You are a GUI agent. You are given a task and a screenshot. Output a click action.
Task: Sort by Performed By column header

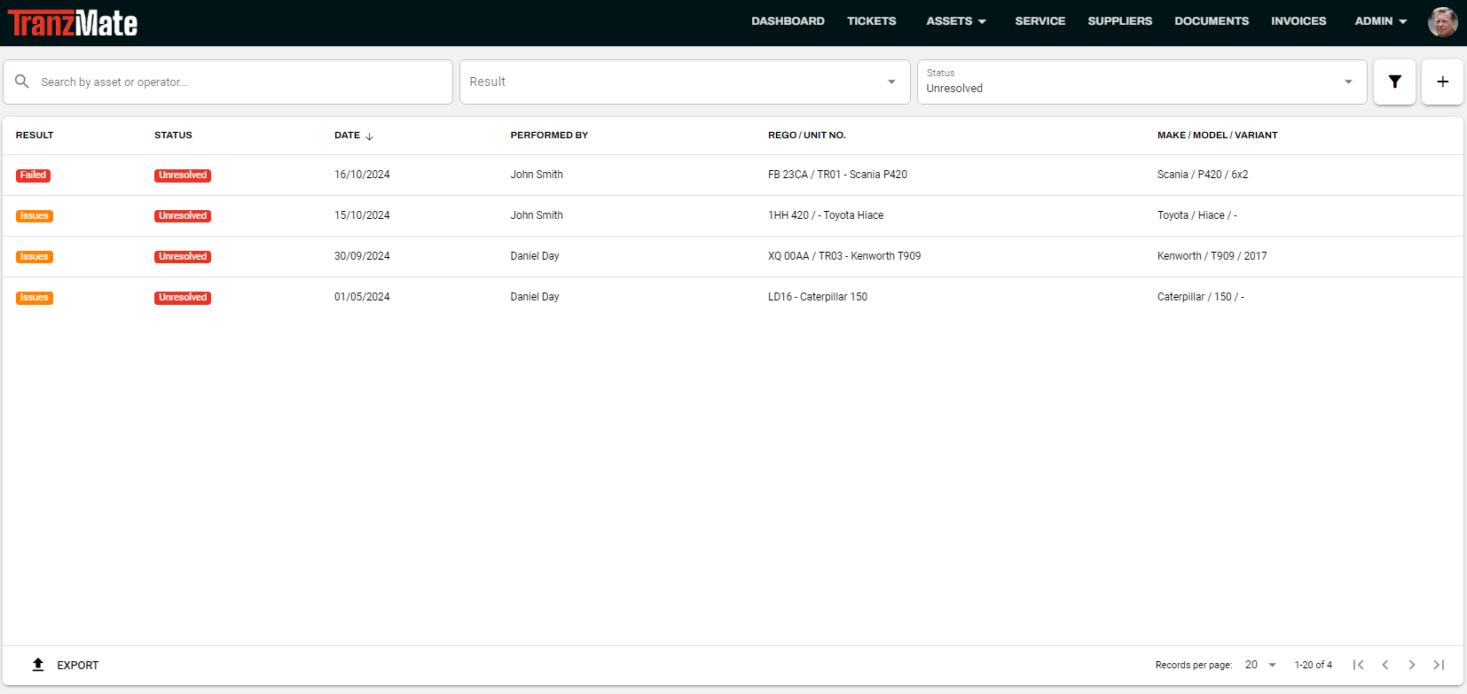click(x=549, y=136)
